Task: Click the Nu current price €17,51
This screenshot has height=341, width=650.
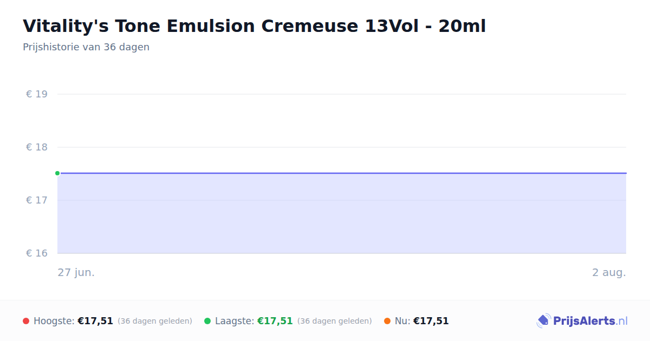Action: (x=431, y=321)
